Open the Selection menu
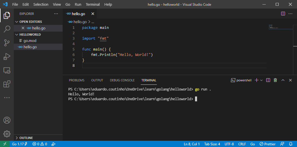The width and height of the screenshot is (297, 147). pyautogui.click(x=41, y=4)
